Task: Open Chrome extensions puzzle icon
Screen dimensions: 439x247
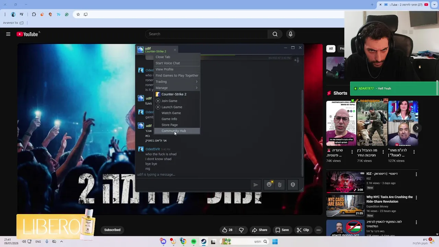Action: (34, 14)
